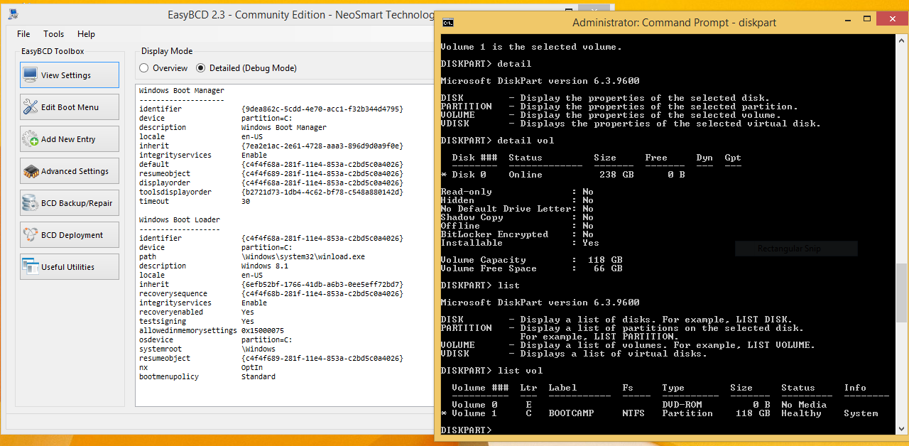Click the testsigning 'Yes' value

click(248, 322)
